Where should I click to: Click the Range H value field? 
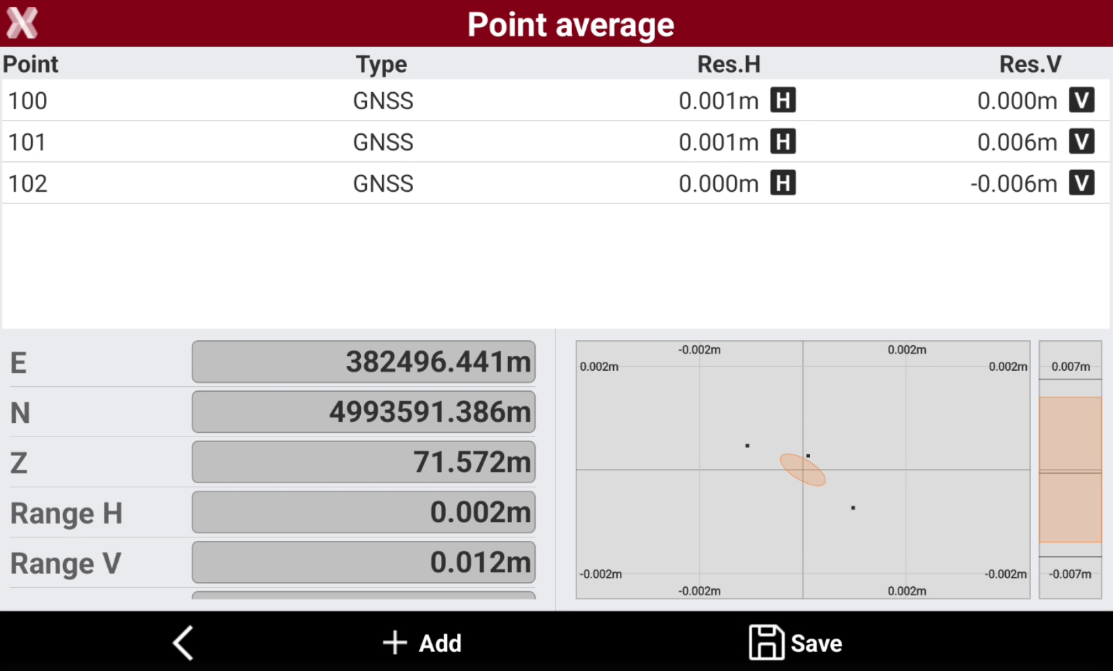point(364,512)
